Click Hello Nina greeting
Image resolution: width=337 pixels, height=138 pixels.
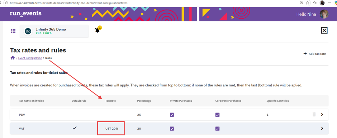306,14
